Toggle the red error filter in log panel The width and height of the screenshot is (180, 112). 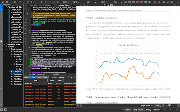click(68, 77)
